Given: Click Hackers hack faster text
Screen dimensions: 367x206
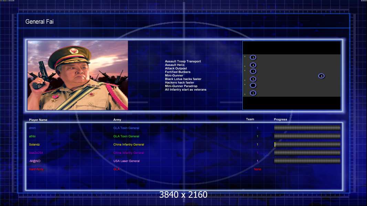Looking at the screenshot, I should [179, 82].
